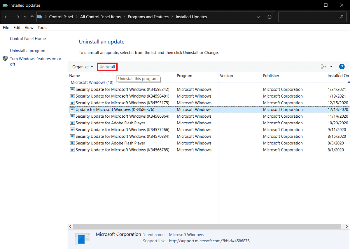The height and width of the screenshot is (249, 350).
Task: Open the change view dropdown arrow
Action: point(331,67)
